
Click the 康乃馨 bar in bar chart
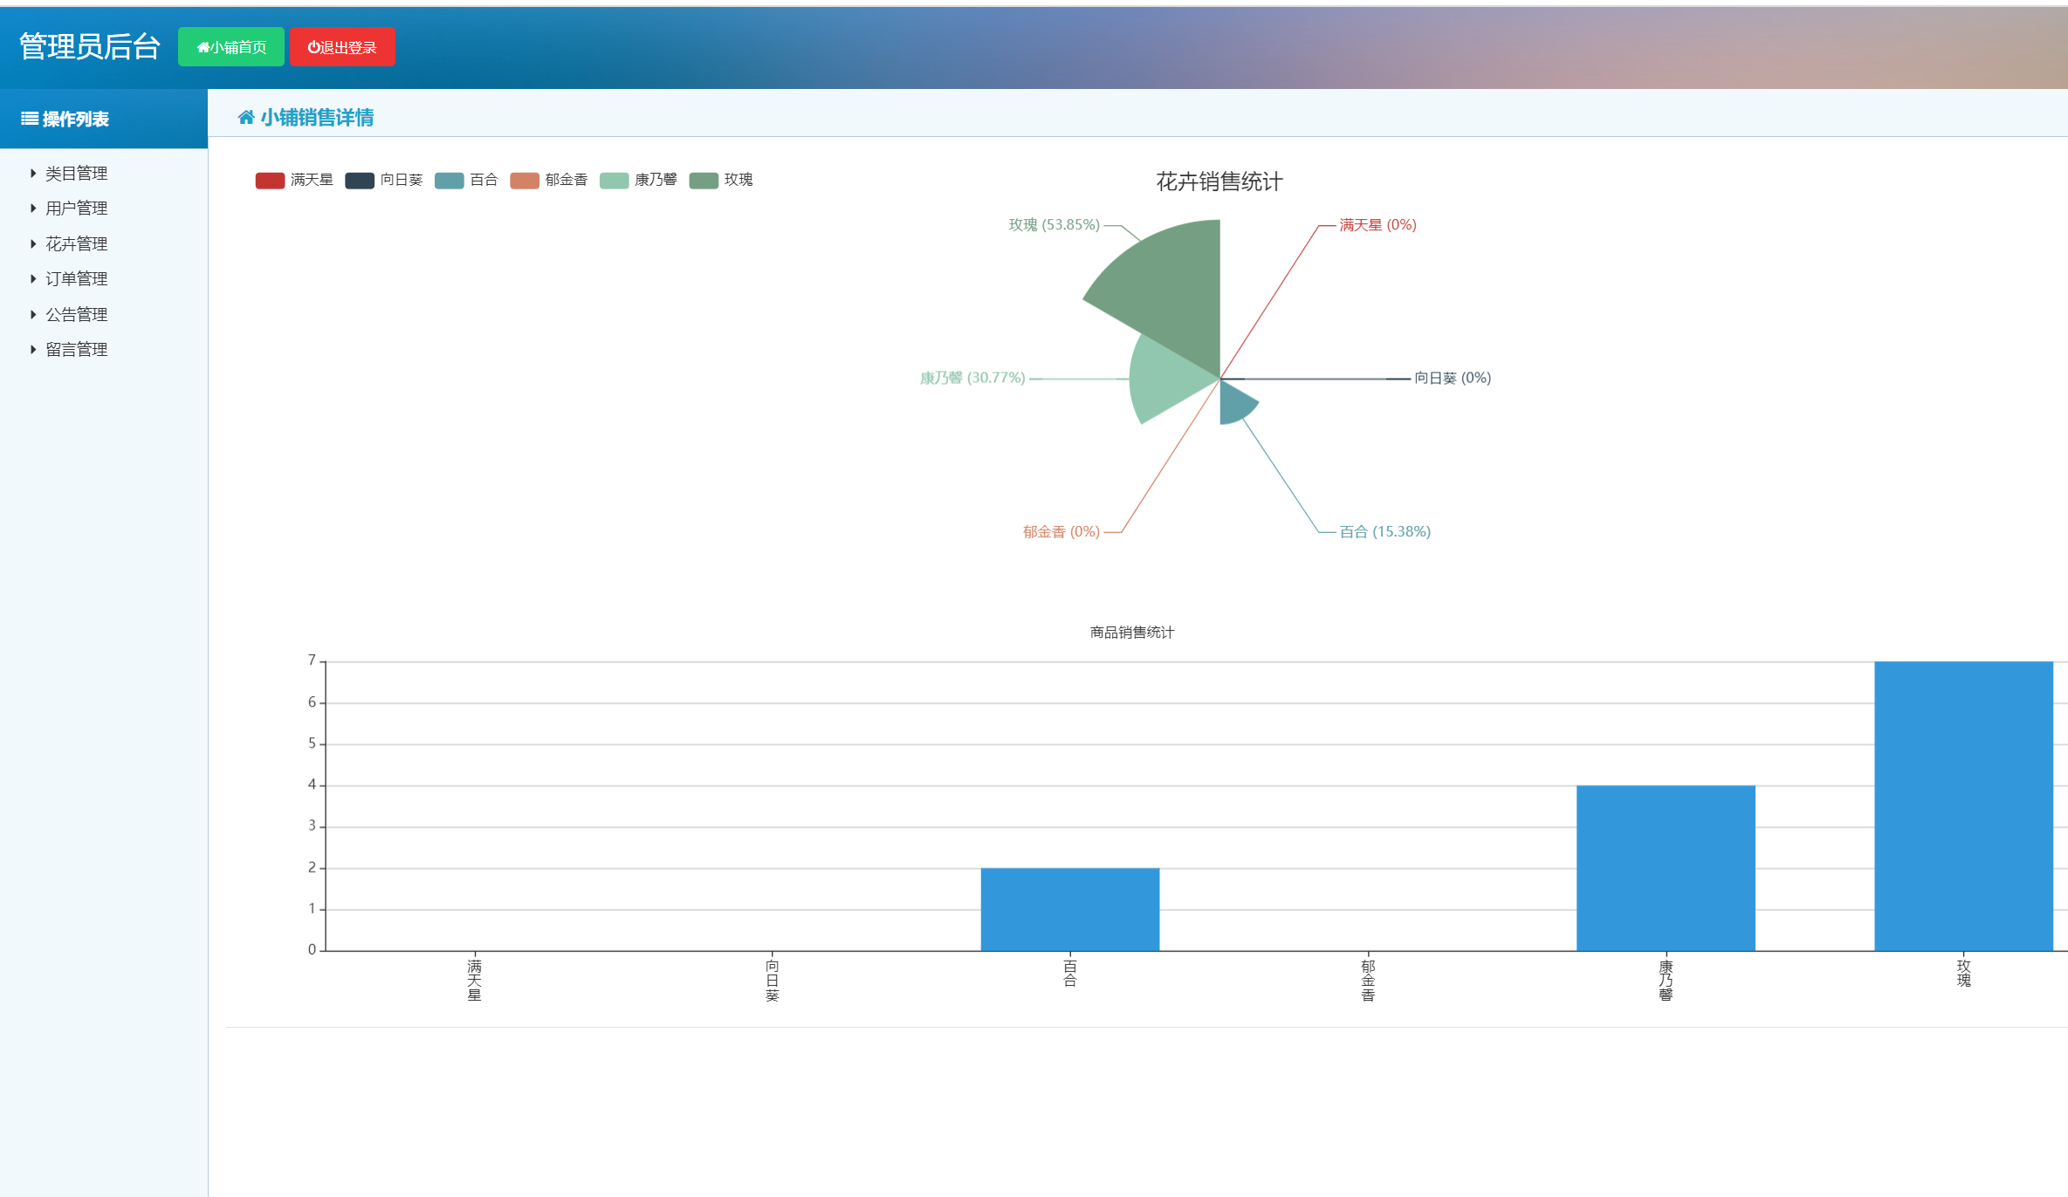click(1665, 868)
